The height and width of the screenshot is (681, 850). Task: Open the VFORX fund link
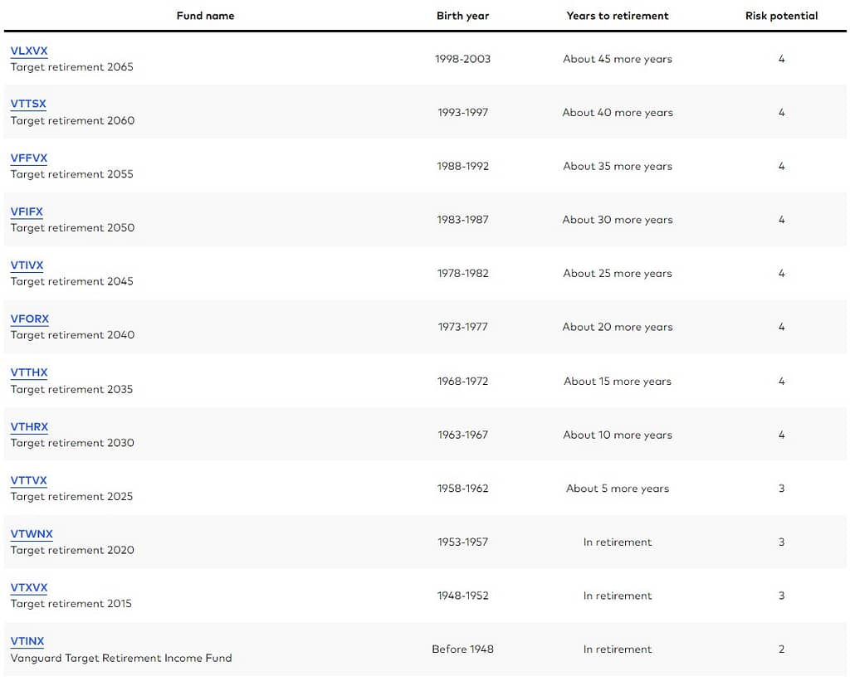[30, 319]
